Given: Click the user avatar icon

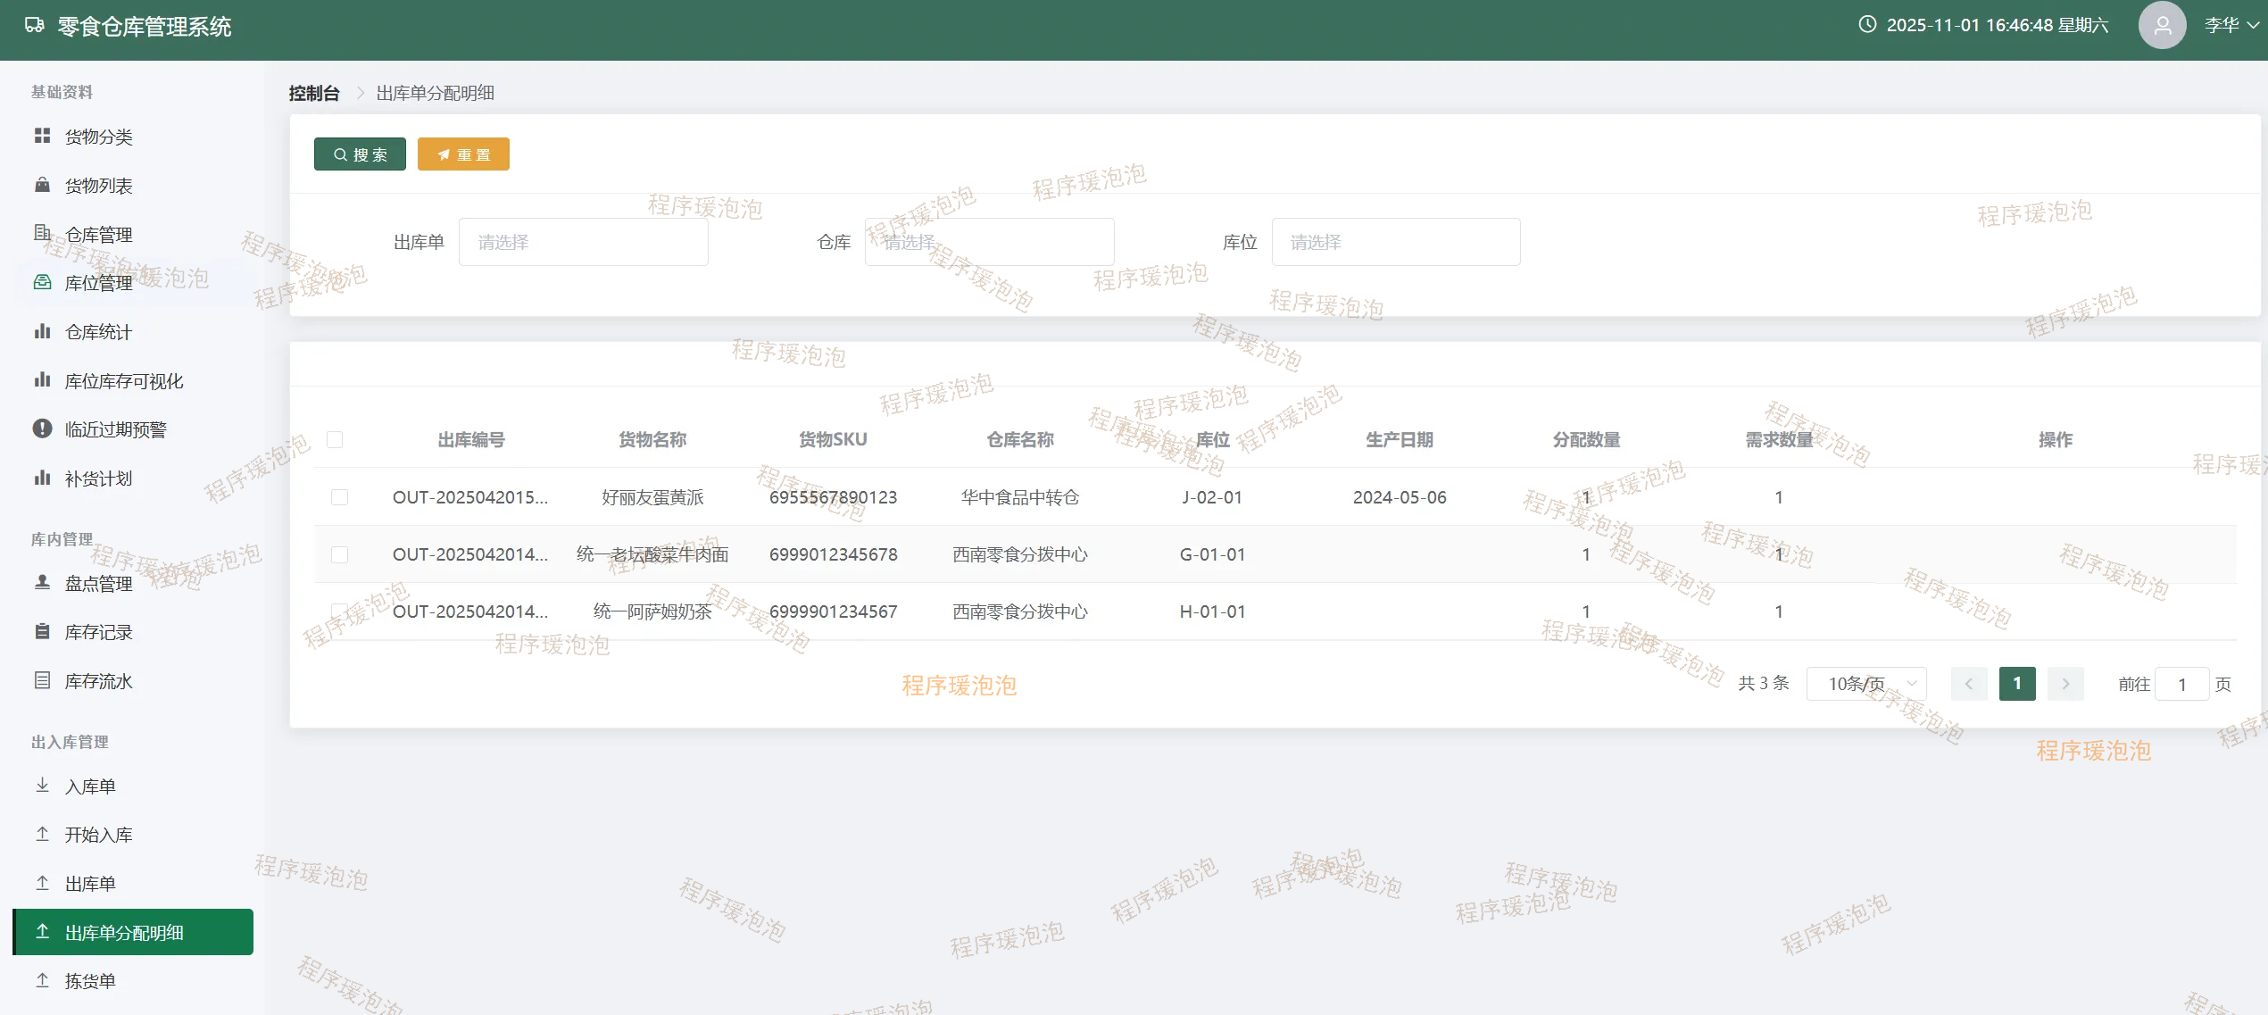Looking at the screenshot, I should [2161, 26].
